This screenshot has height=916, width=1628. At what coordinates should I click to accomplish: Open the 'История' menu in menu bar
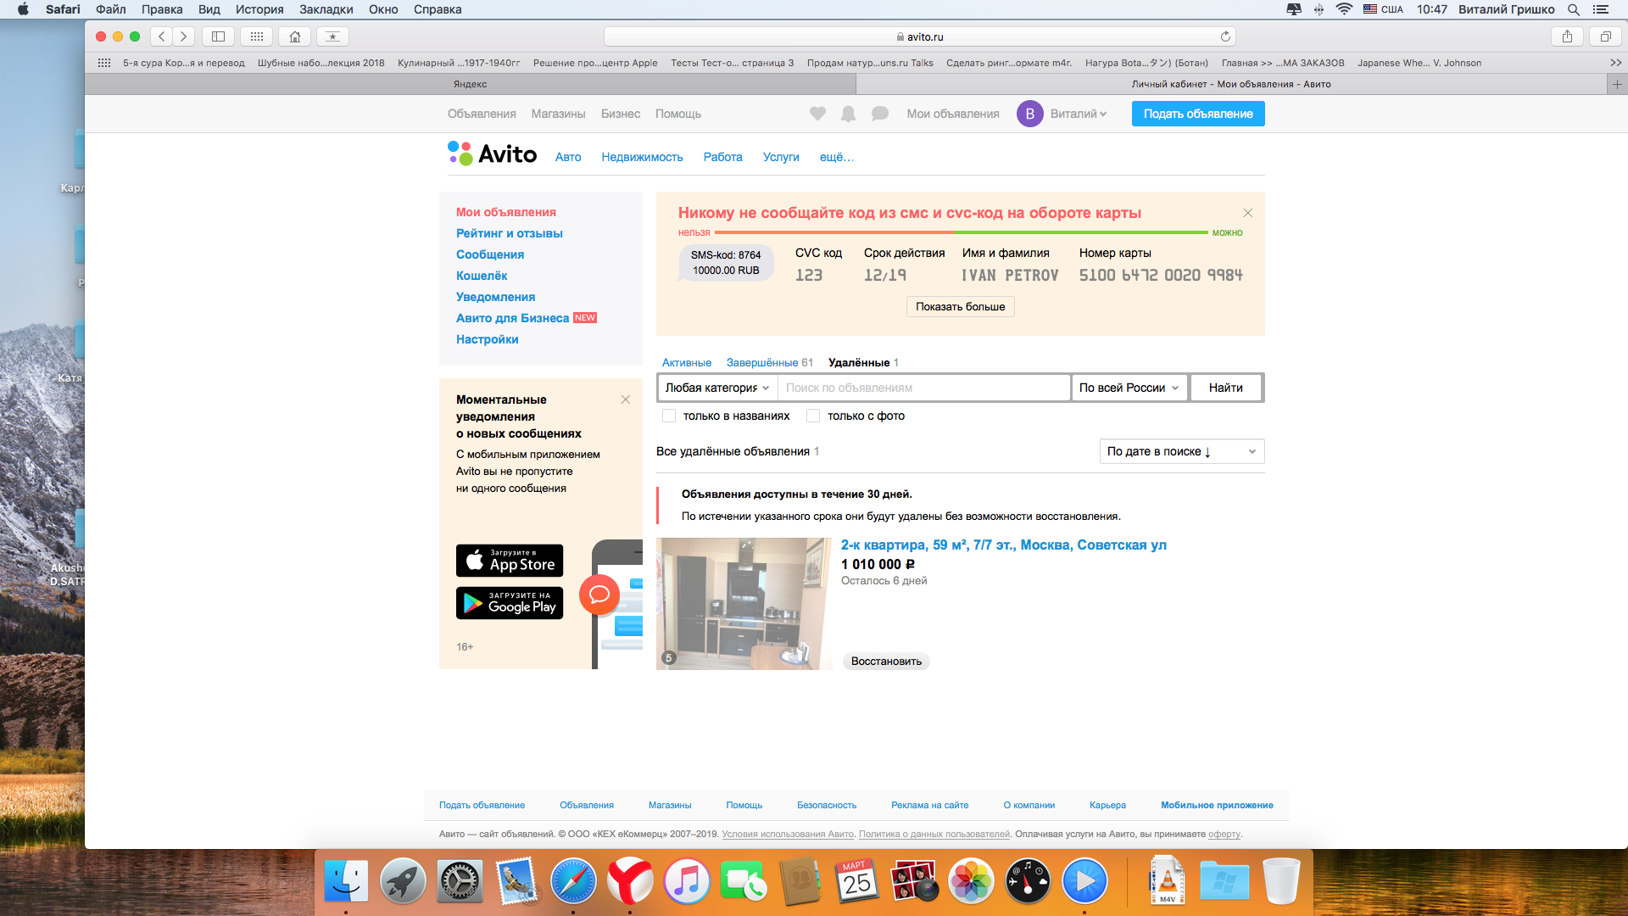tap(259, 9)
